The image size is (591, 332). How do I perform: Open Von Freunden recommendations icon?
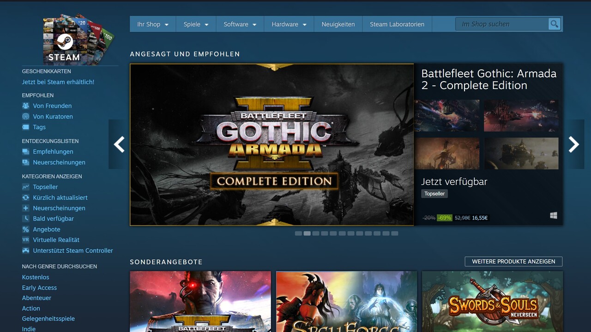point(26,106)
